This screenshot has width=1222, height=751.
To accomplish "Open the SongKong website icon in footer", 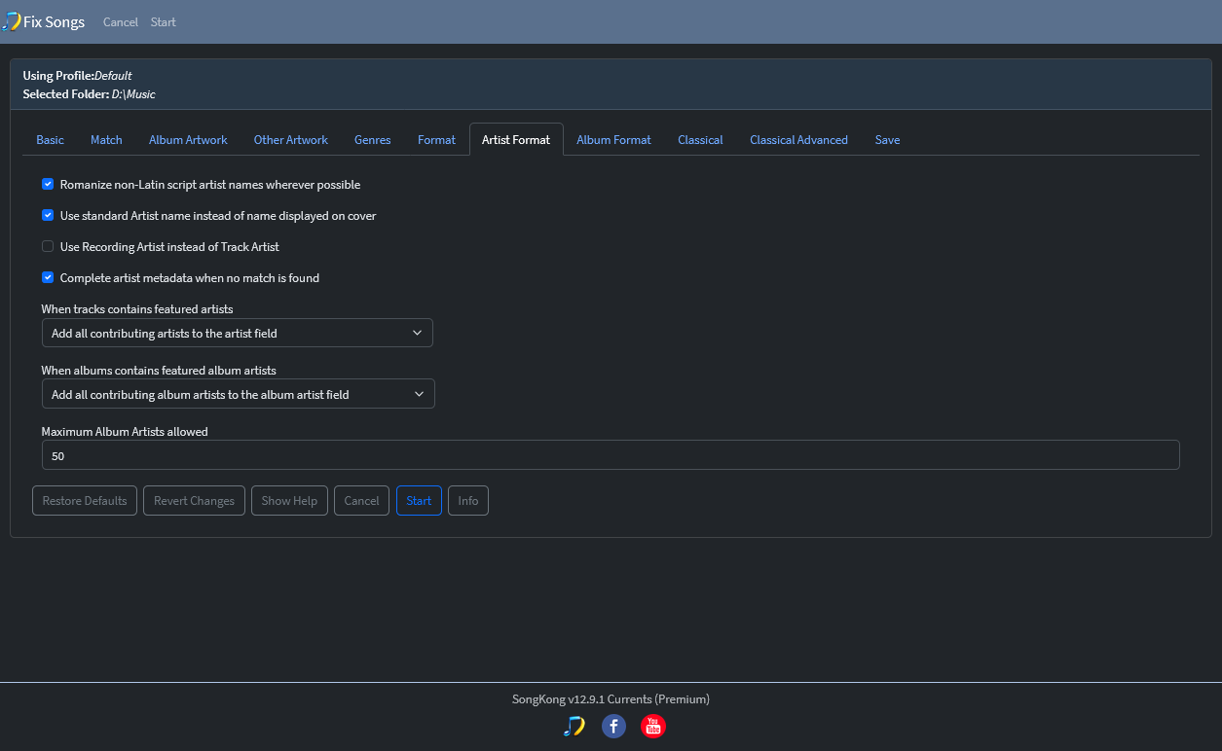I will pos(574,726).
